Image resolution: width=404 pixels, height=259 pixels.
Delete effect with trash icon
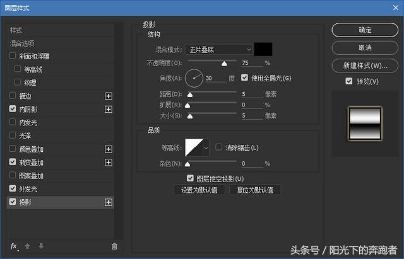114,246
